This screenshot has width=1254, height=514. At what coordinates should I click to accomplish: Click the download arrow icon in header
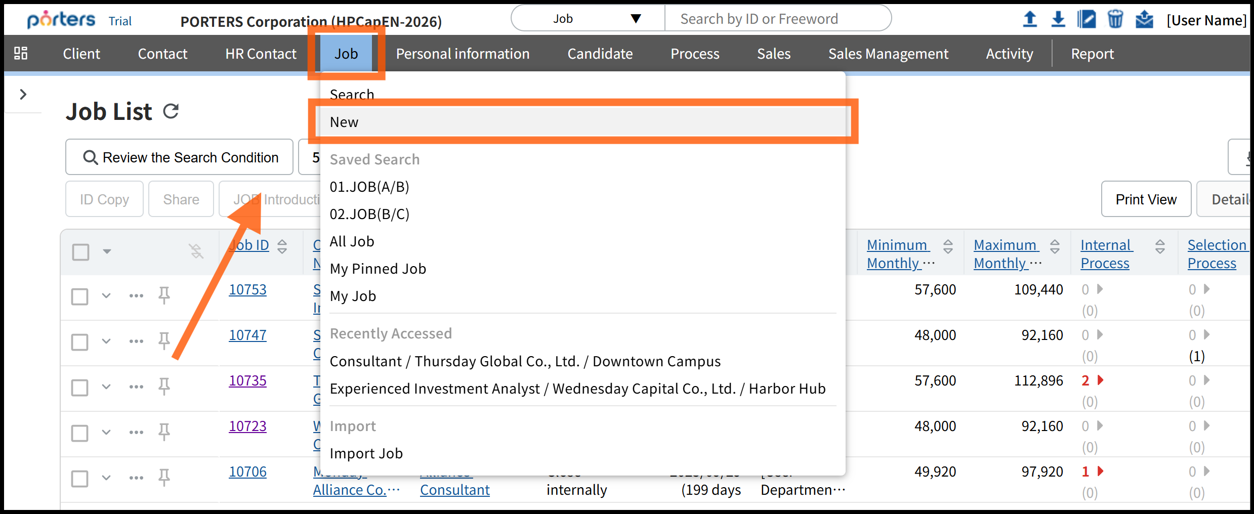coord(1058,20)
